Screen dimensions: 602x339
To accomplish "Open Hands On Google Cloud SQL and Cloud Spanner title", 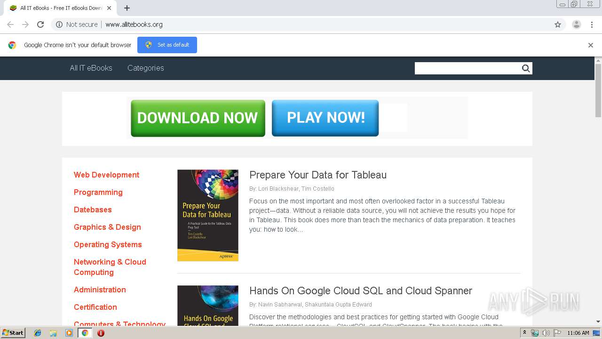I will coord(361,291).
